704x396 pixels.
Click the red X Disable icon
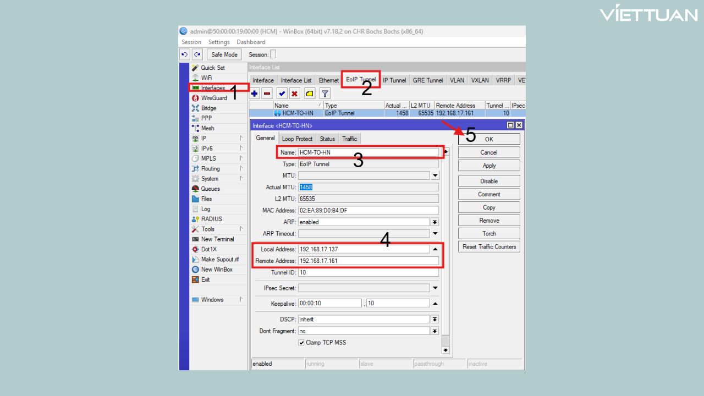[295, 94]
